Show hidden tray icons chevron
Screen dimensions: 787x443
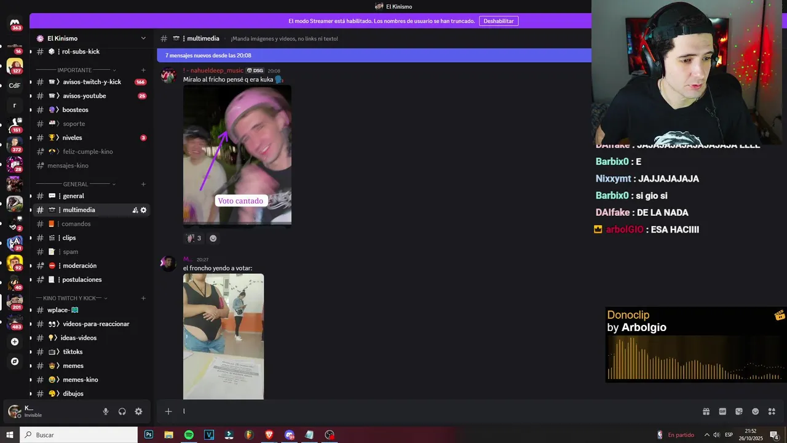pos(706,435)
